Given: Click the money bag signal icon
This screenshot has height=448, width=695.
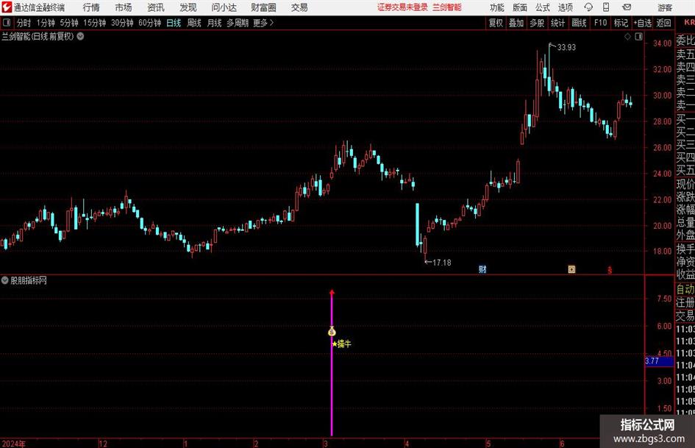Looking at the screenshot, I should coord(332,331).
